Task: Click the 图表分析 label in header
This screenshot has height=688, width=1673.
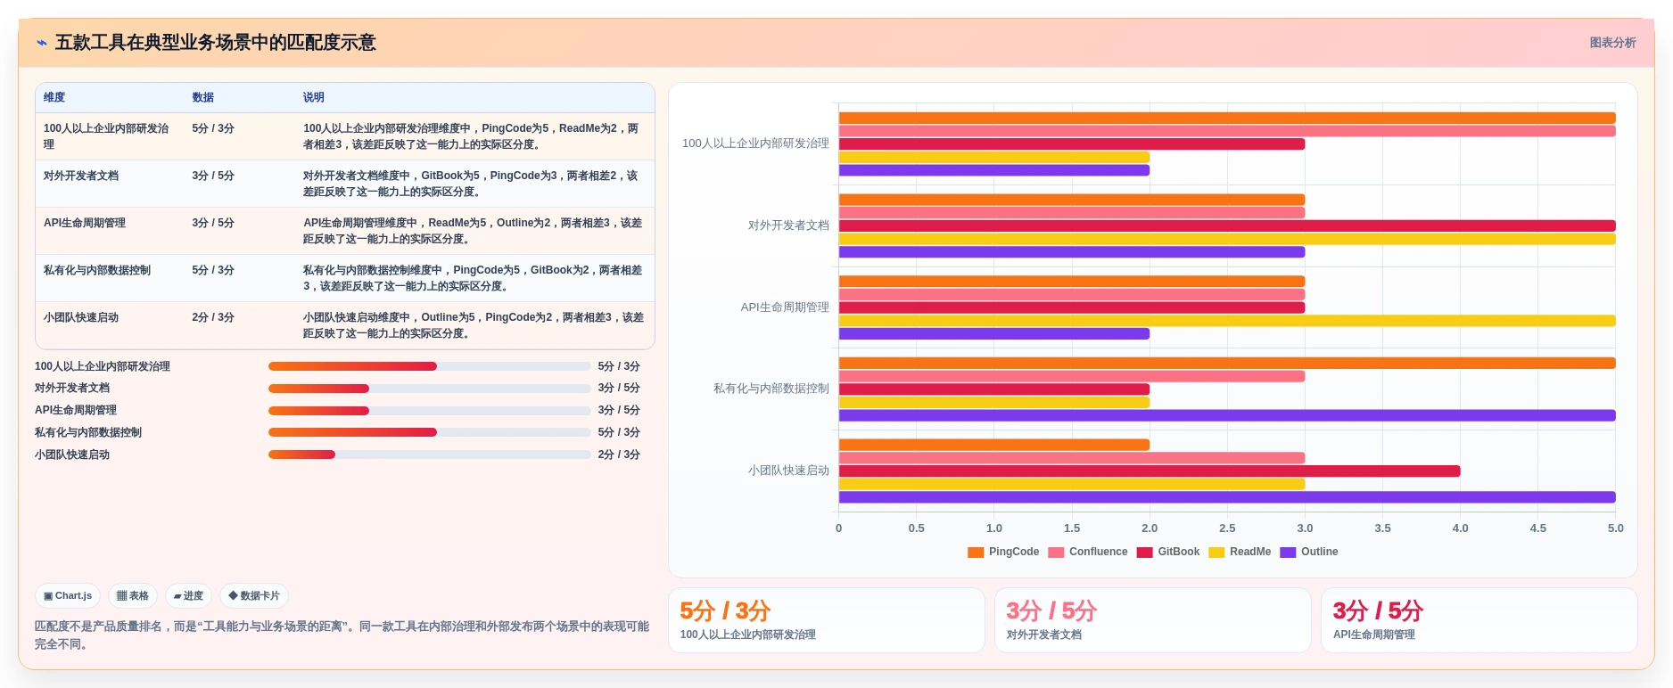Action: pos(1612,43)
